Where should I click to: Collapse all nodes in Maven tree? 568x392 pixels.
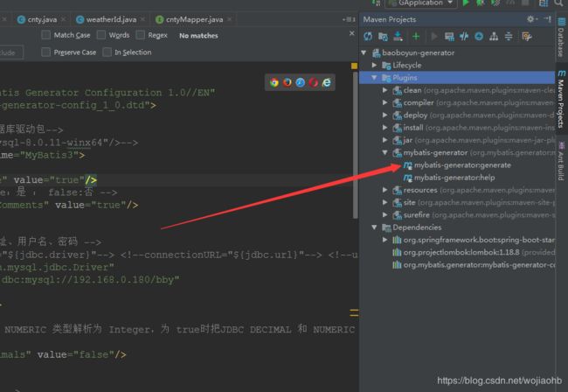(509, 36)
